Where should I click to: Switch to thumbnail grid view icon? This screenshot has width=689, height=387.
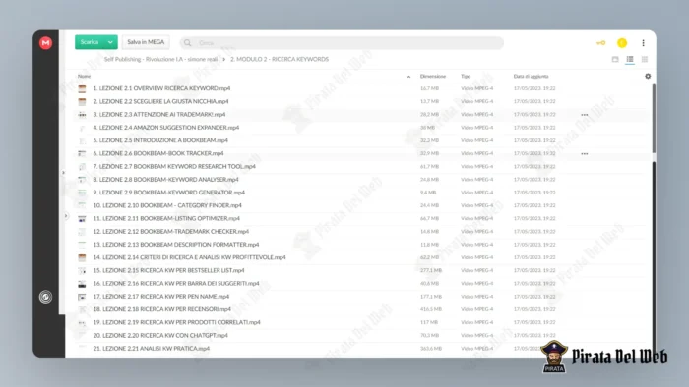point(644,59)
